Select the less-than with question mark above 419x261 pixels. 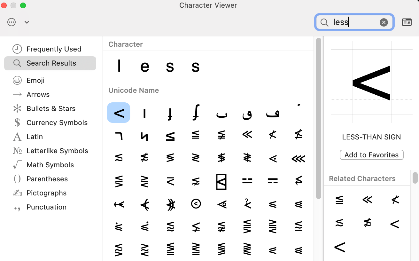click(x=247, y=204)
